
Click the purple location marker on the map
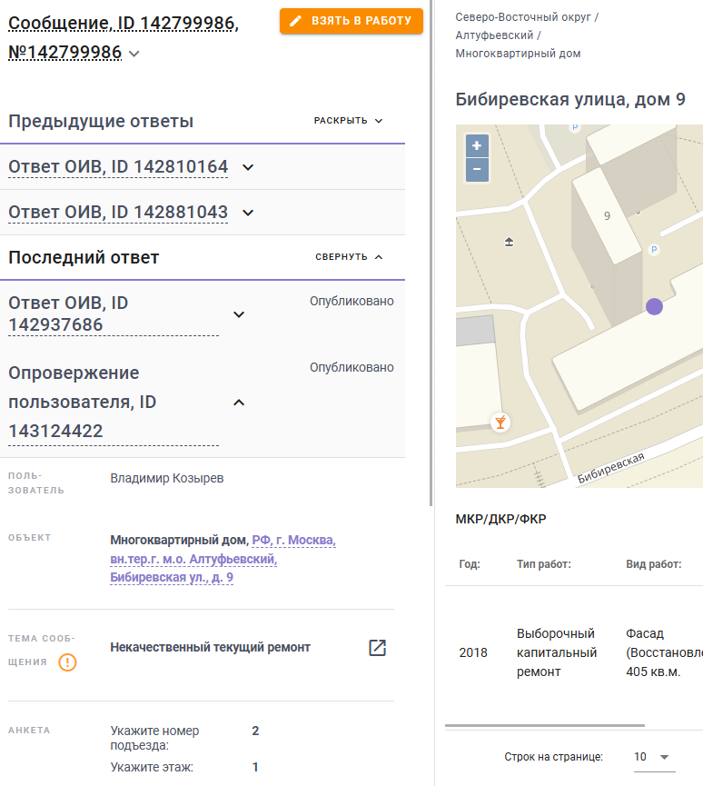[x=654, y=306]
